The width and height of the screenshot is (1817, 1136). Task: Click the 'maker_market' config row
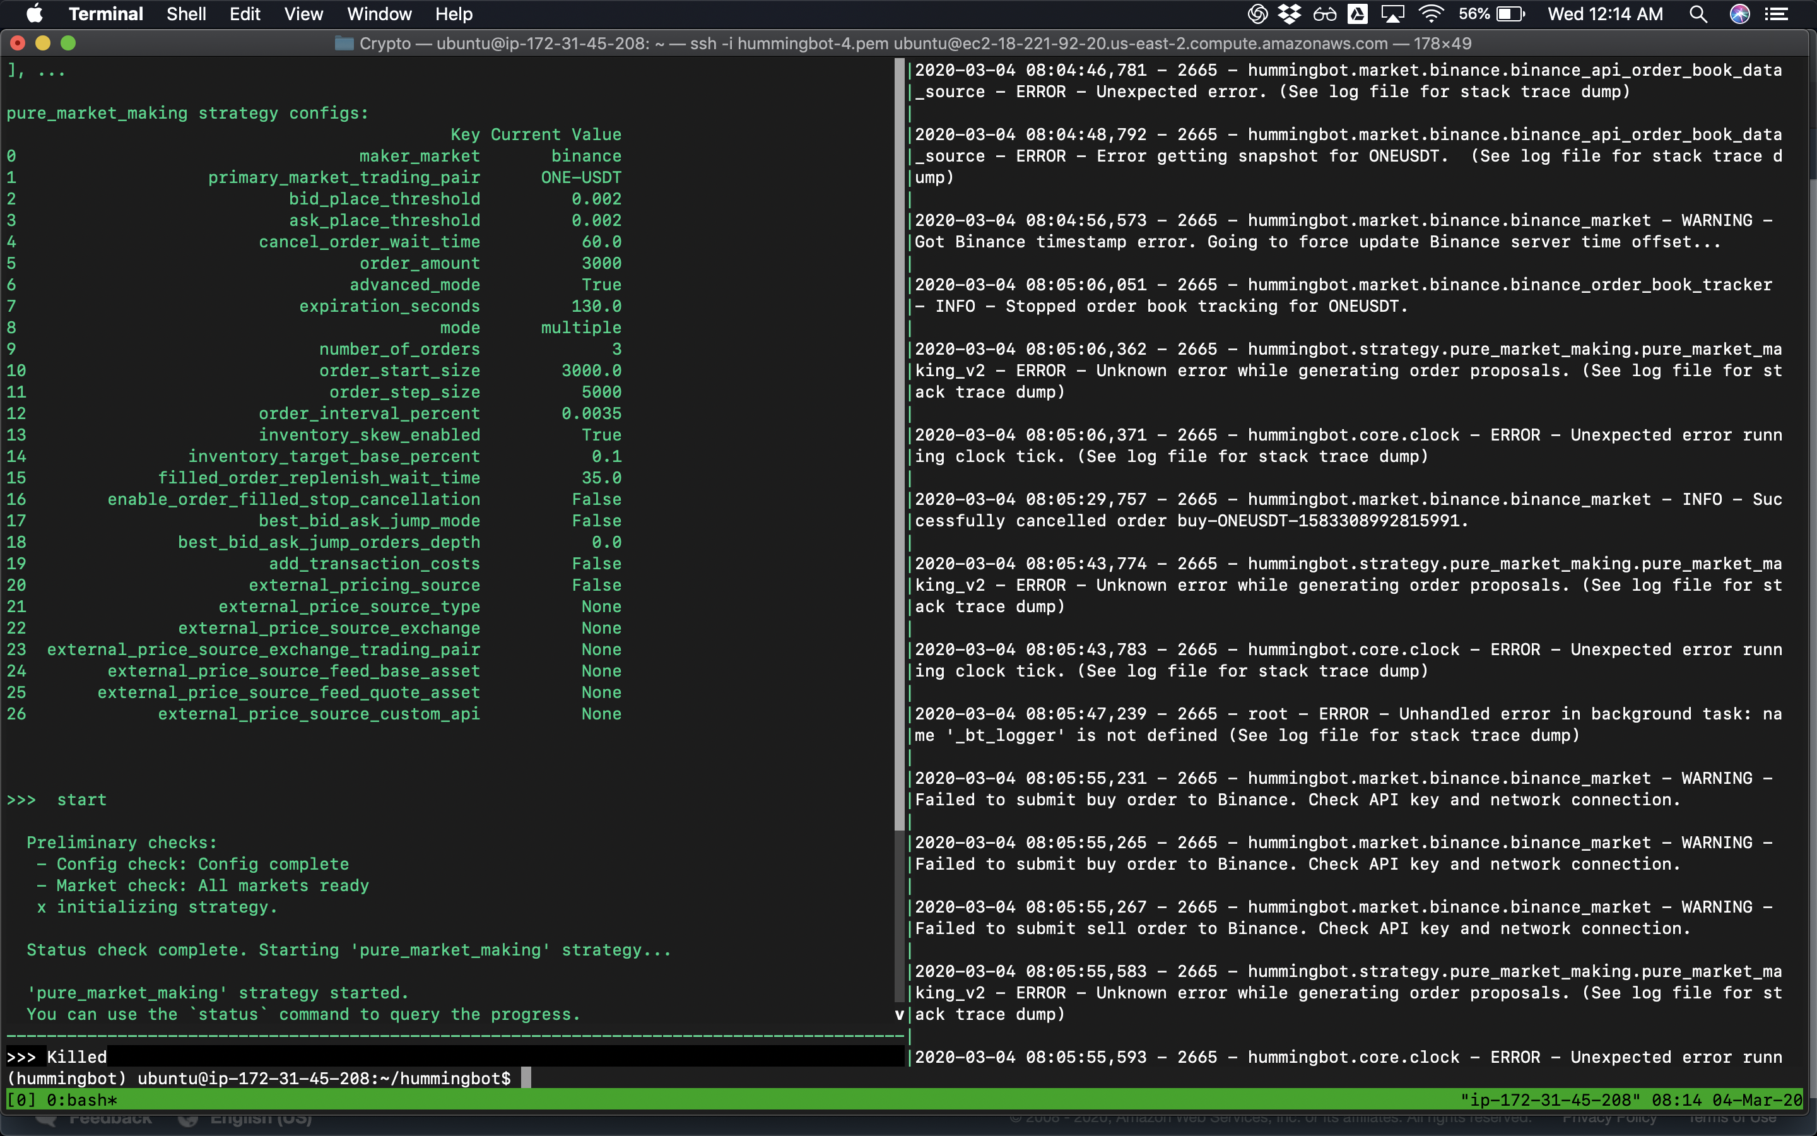click(314, 155)
